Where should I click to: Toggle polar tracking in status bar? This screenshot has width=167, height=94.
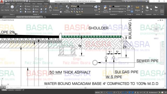point(114,92)
